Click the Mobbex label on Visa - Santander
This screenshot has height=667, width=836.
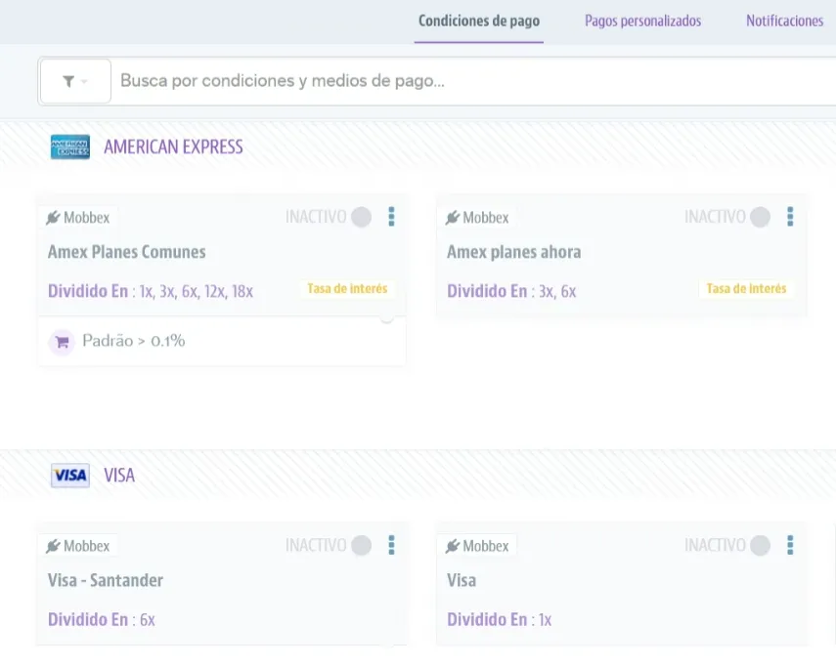tap(86, 546)
